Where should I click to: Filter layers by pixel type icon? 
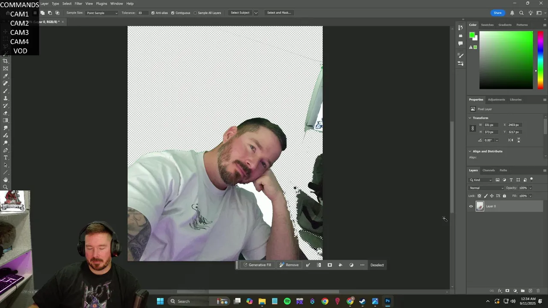(497, 180)
